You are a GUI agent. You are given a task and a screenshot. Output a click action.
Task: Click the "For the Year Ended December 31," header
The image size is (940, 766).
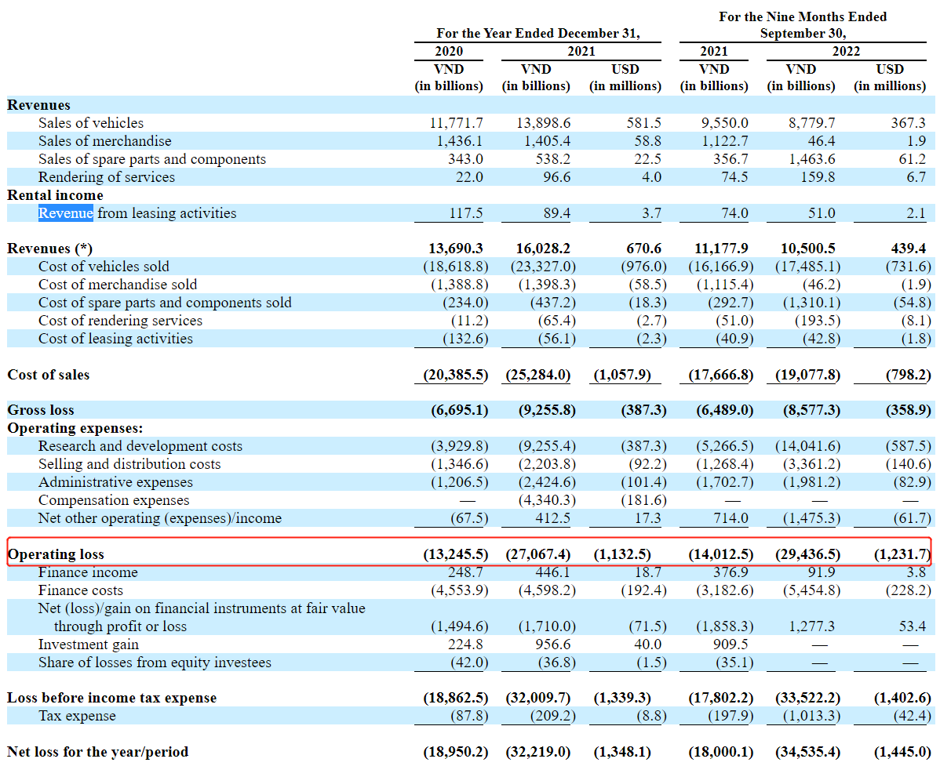click(537, 34)
